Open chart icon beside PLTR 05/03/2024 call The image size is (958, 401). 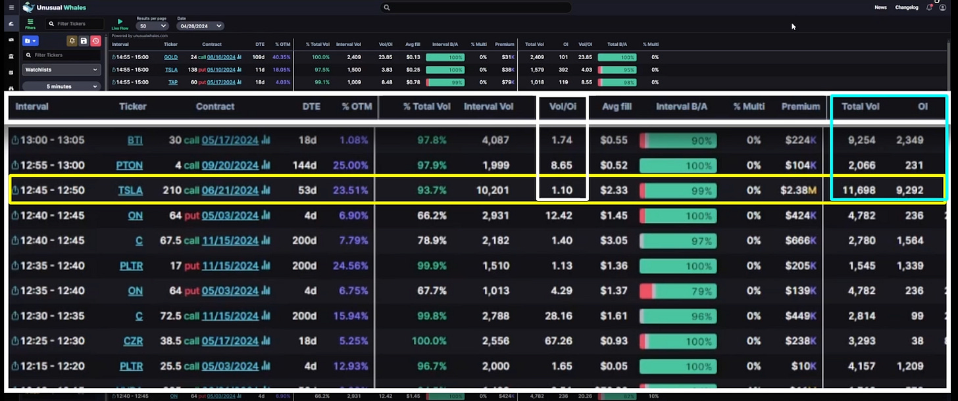pos(266,366)
